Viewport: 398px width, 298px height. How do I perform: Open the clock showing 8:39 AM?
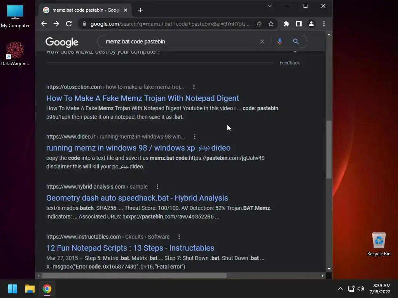click(x=380, y=289)
